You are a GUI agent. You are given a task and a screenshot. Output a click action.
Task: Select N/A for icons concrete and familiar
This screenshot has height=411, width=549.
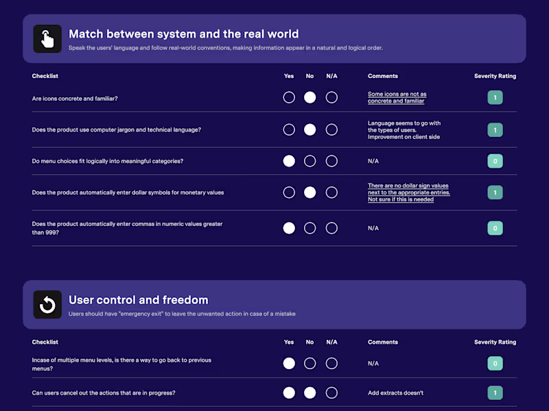coord(331,97)
